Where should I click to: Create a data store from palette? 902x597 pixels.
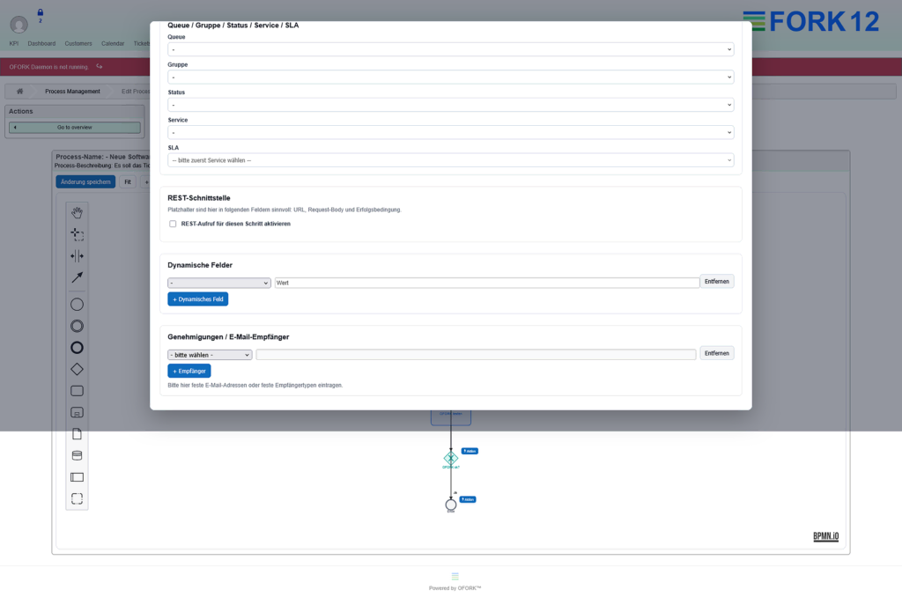[x=77, y=455]
